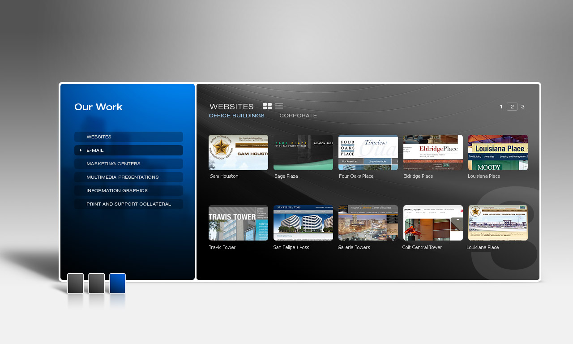Viewport: 573px width, 344px height.
Task: Click the WEBSITES section title
Action: pyautogui.click(x=231, y=107)
